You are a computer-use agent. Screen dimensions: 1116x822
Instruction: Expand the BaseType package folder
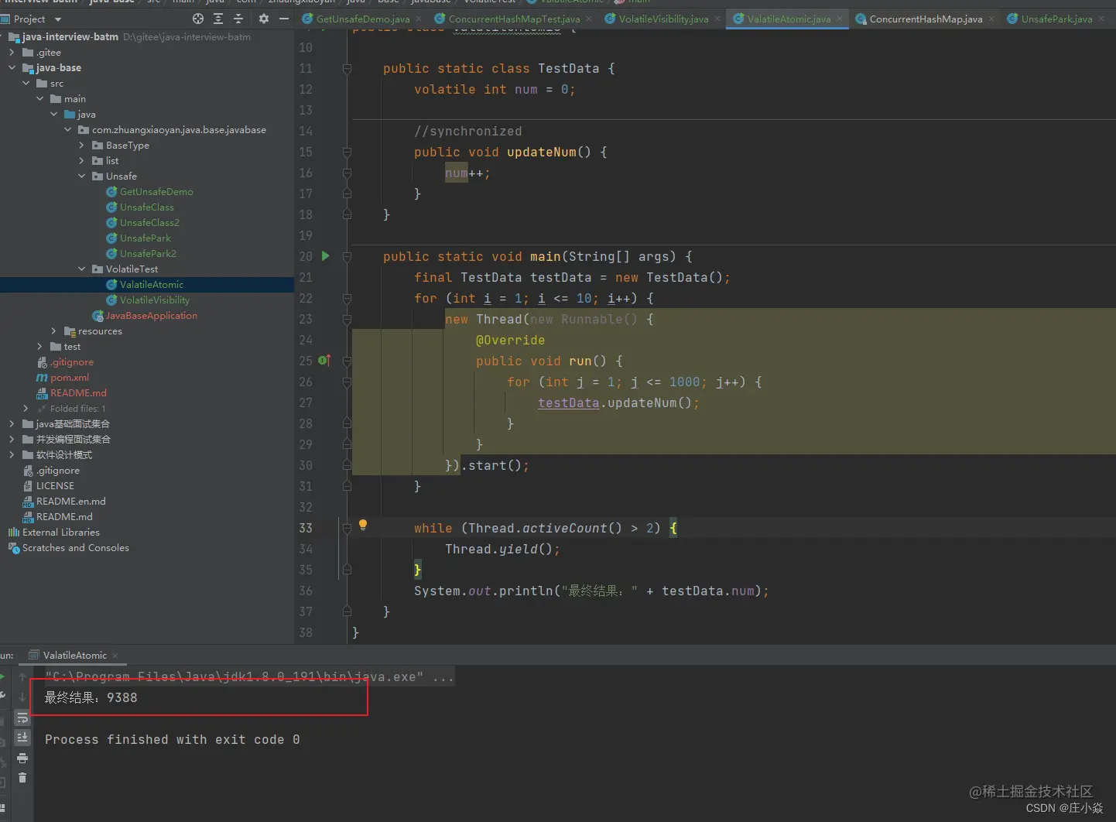(x=82, y=146)
